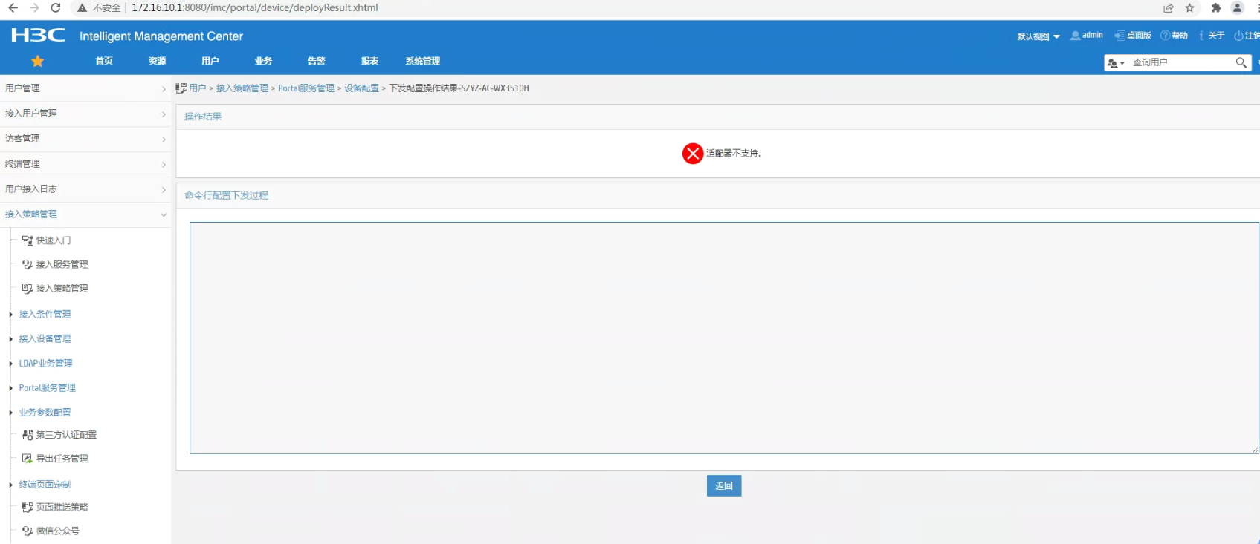Click the 操作结果 panel title
Viewport: 1260px width, 544px height.
pyautogui.click(x=203, y=117)
